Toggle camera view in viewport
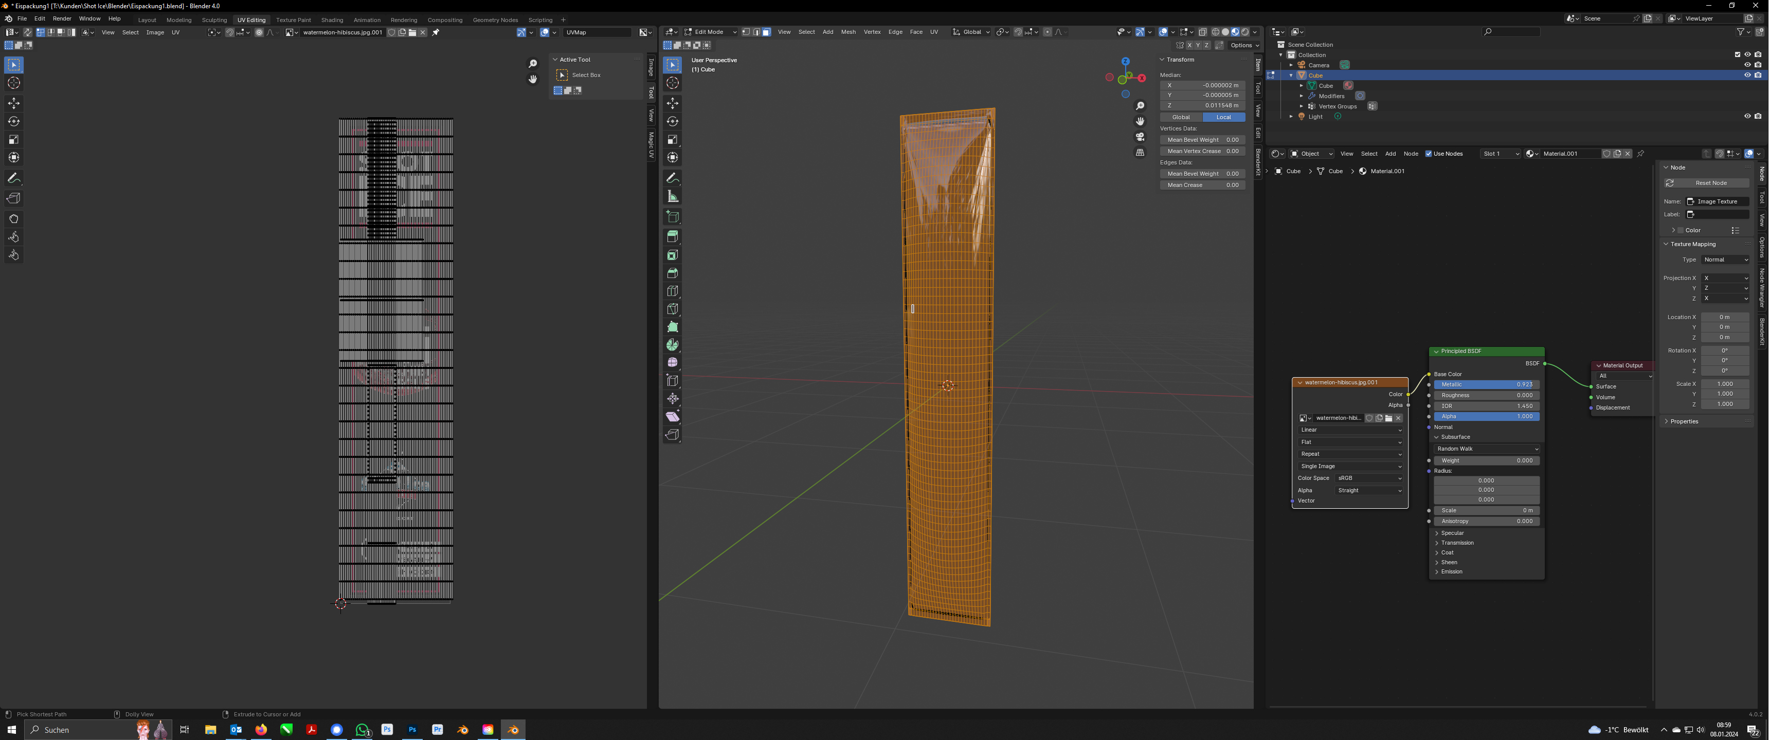Image resolution: width=1769 pixels, height=740 pixels. tap(1140, 137)
